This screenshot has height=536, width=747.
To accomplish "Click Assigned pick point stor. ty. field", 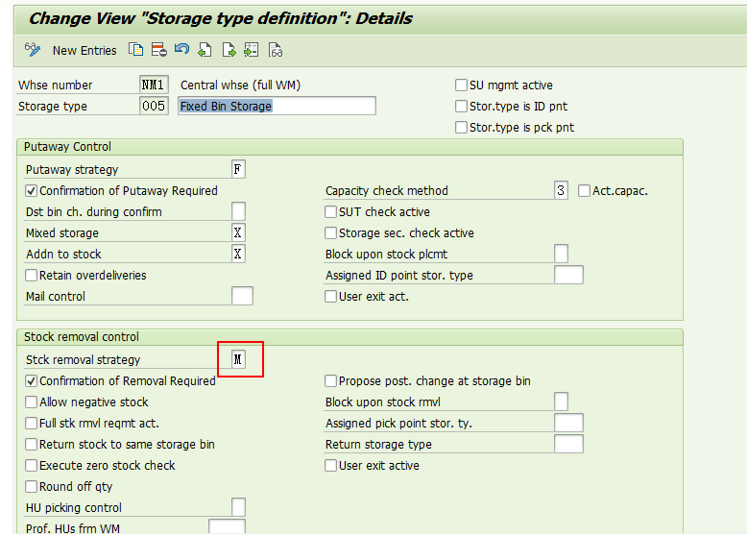I will pyautogui.click(x=568, y=423).
